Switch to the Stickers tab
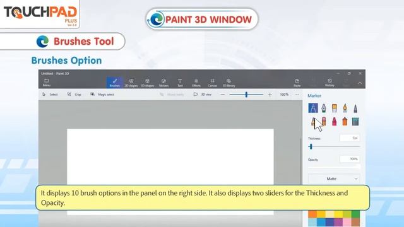 tap(163, 83)
